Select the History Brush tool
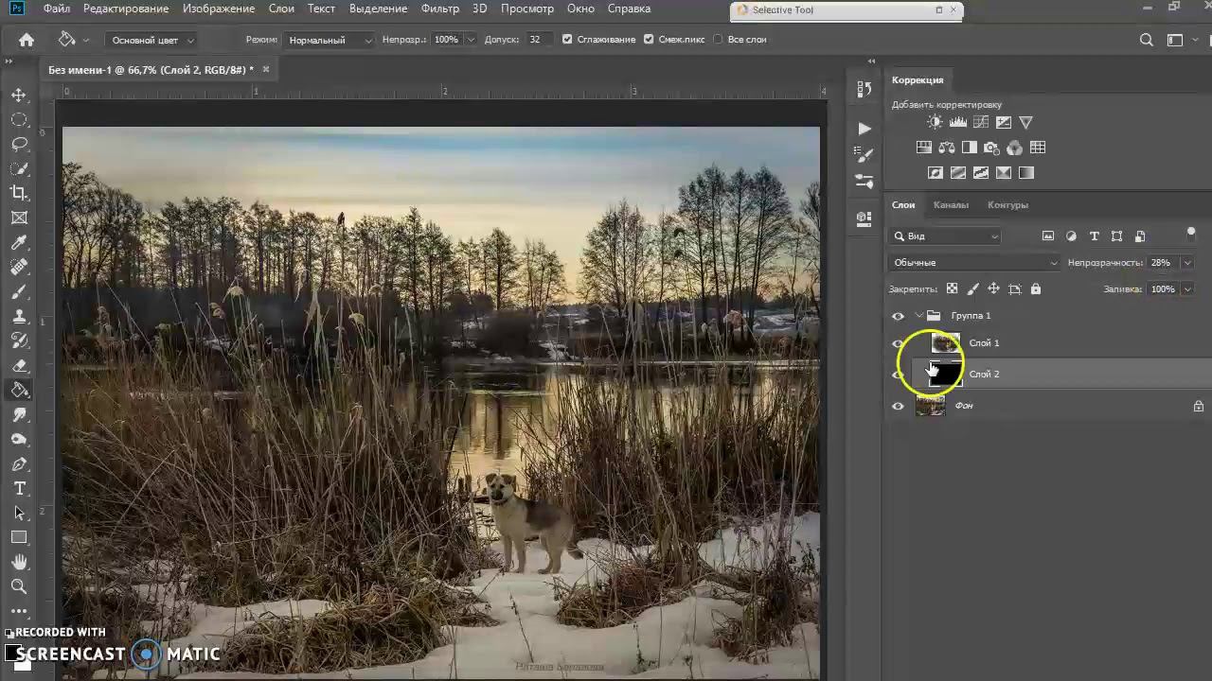 tap(19, 340)
